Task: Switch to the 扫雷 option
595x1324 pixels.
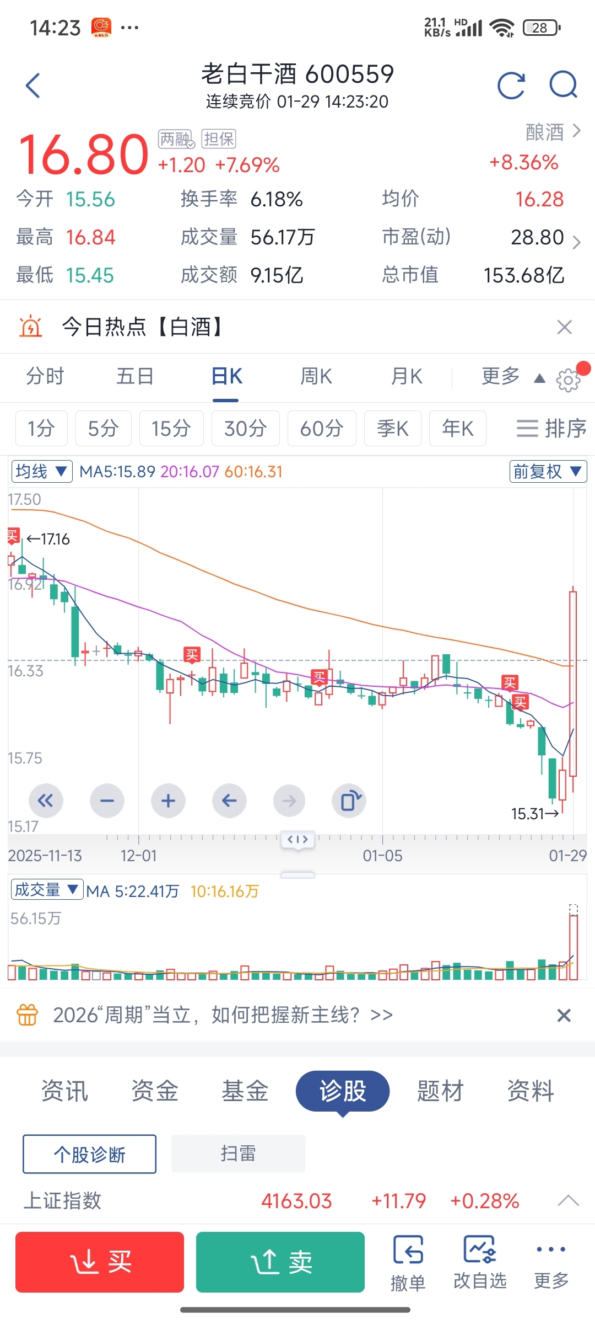Action: tap(238, 1154)
